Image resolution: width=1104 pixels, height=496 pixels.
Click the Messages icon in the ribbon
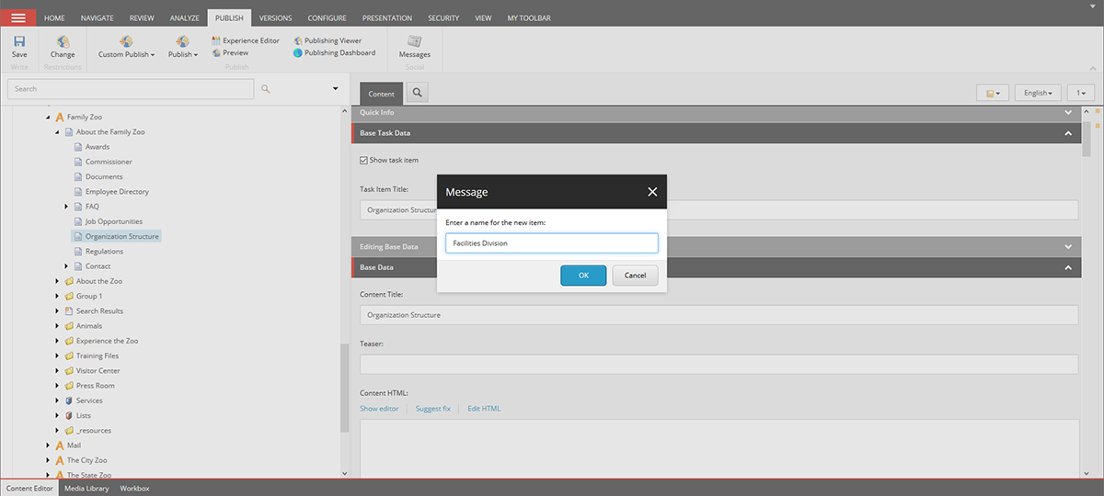(x=414, y=42)
